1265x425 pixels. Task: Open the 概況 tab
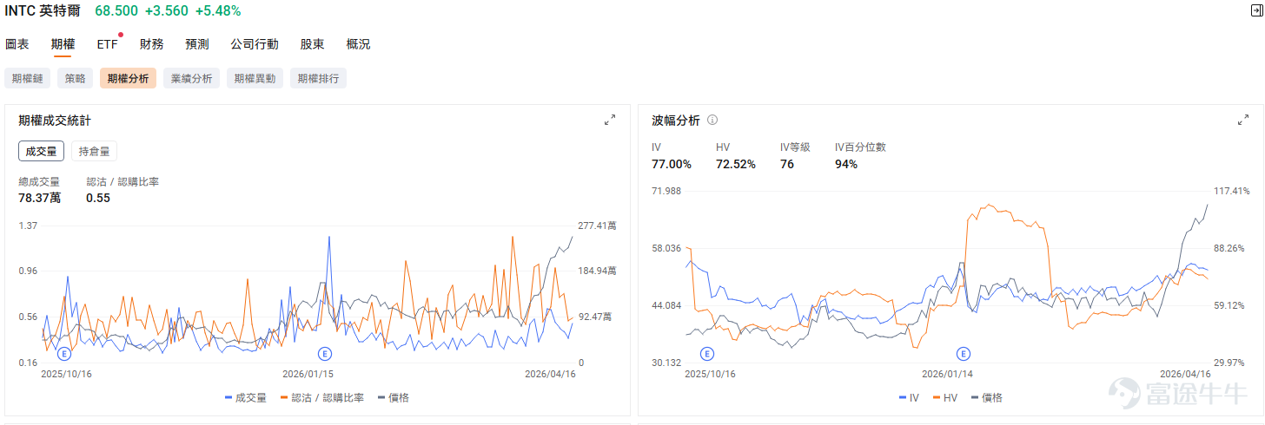[x=358, y=44]
